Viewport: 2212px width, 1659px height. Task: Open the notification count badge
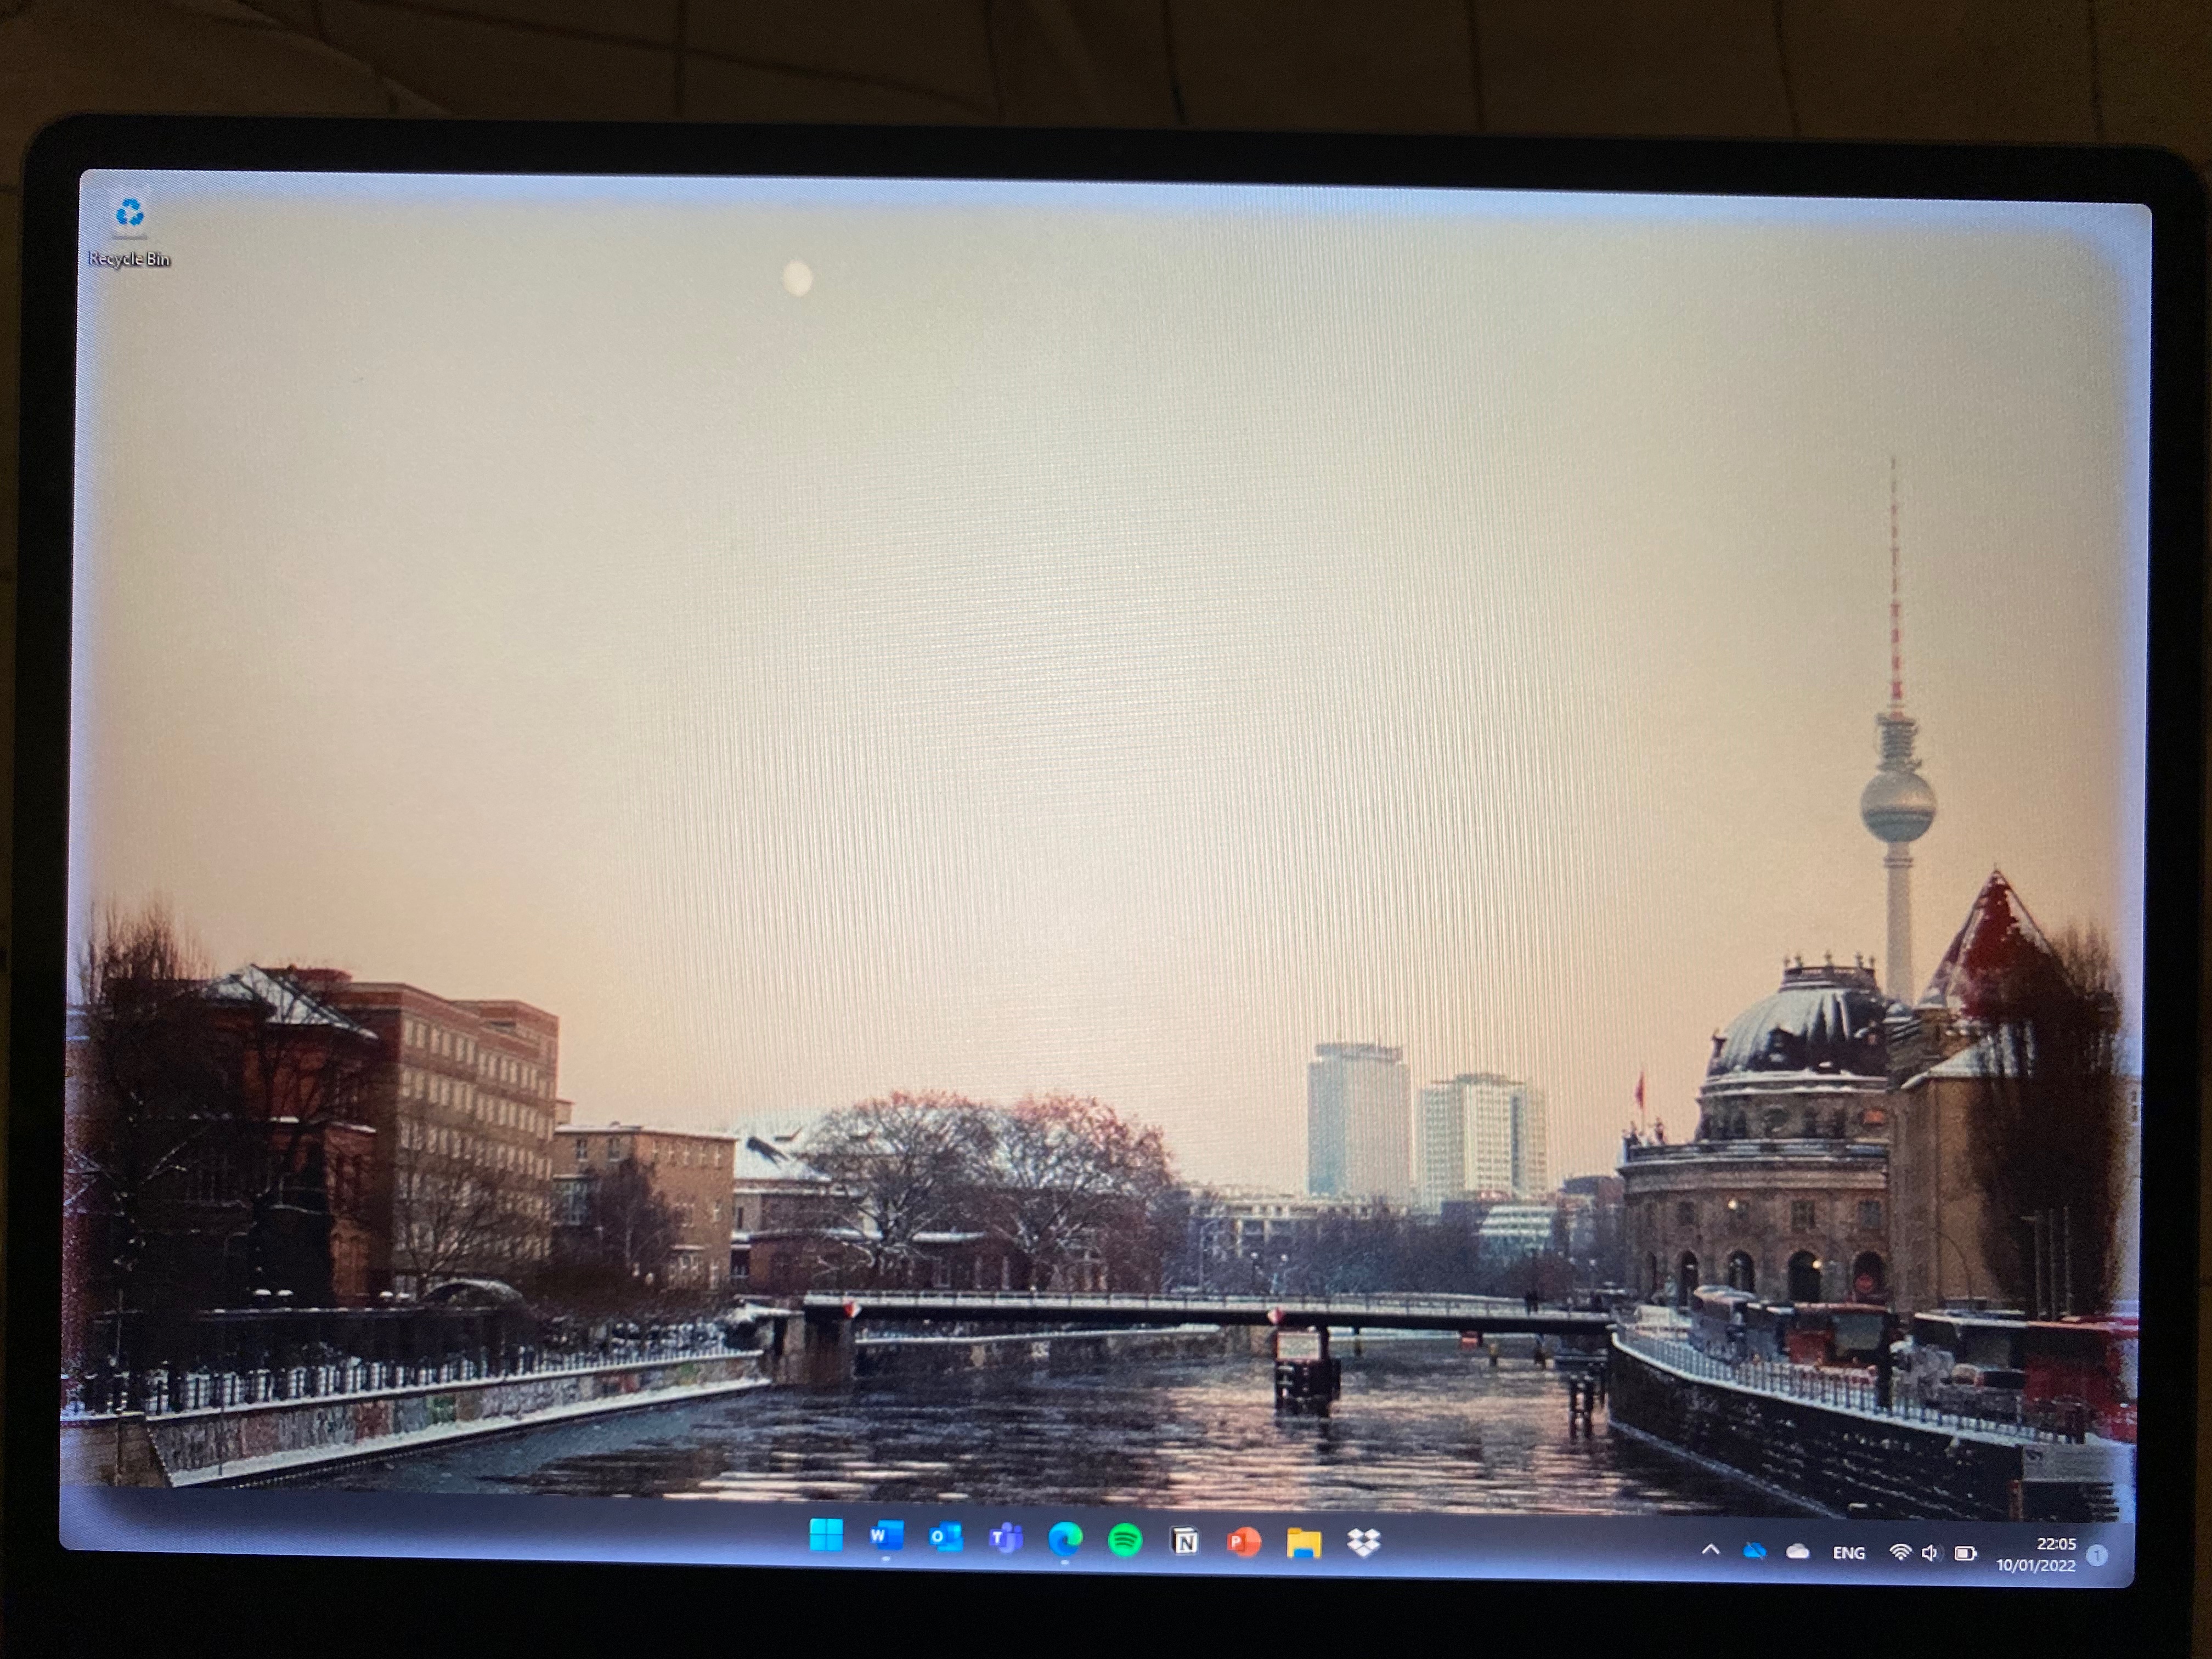coord(2098,1556)
